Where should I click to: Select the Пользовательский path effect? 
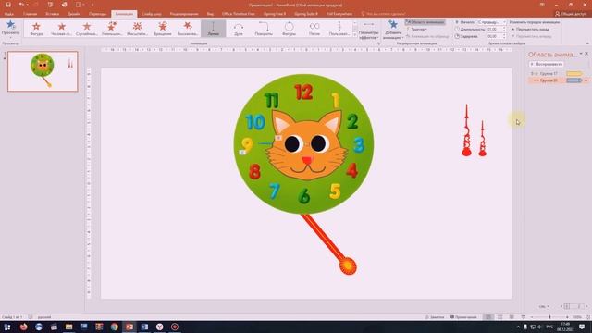pos(339,29)
